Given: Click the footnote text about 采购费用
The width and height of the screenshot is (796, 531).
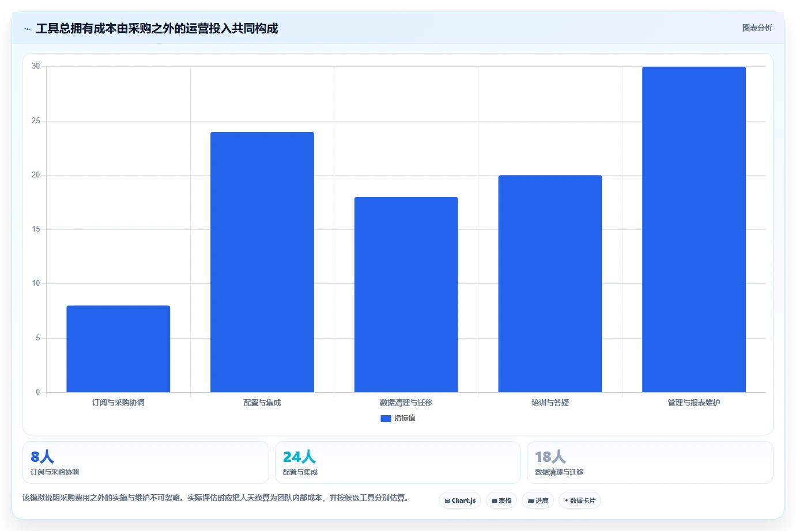Looking at the screenshot, I should pos(216,498).
